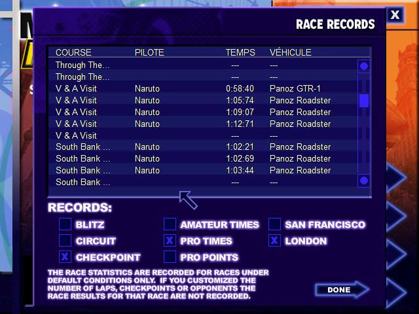Tick the Amateur Times checkbox
Screen dimensions: 419x314
pos(170,224)
